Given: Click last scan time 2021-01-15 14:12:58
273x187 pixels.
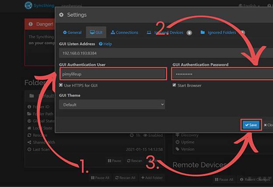Looking at the screenshot, I should [x=144, y=149].
